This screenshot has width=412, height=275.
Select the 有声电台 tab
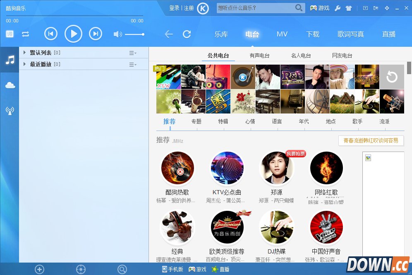[259, 55]
